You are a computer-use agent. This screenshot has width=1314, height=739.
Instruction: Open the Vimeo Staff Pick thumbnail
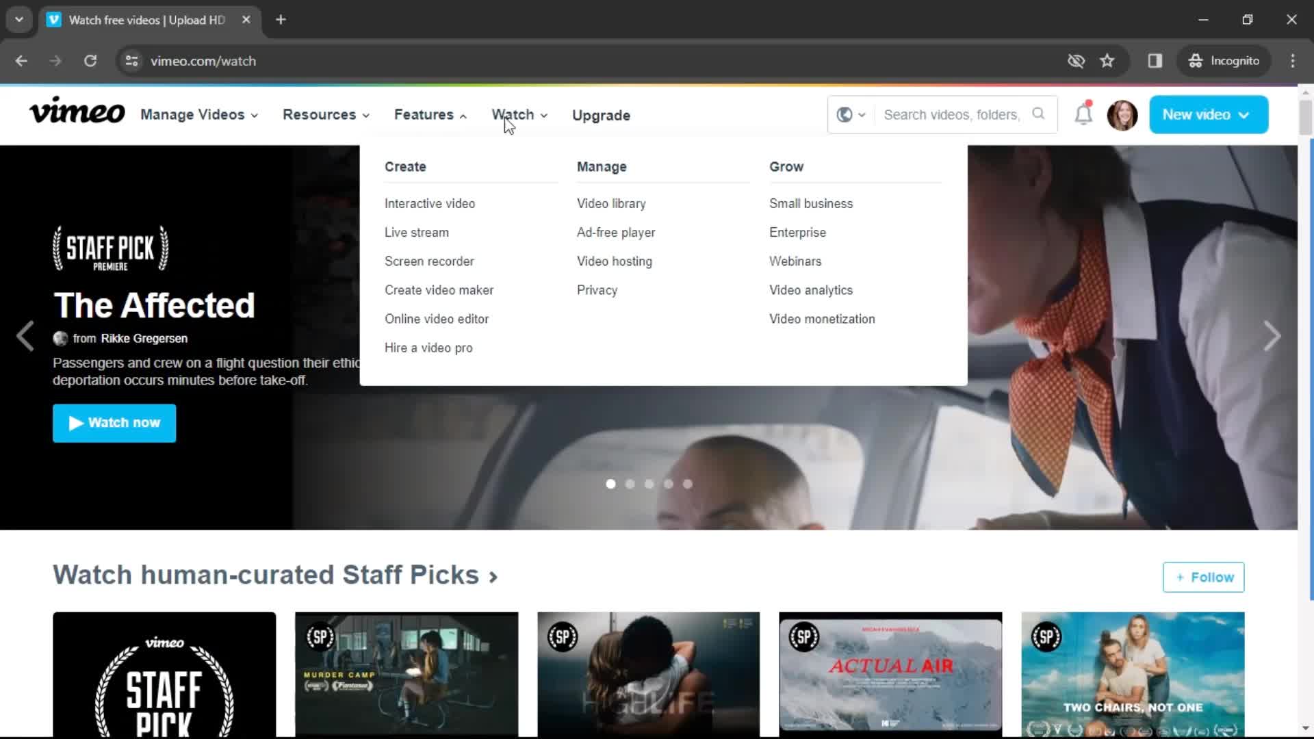[x=164, y=674]
